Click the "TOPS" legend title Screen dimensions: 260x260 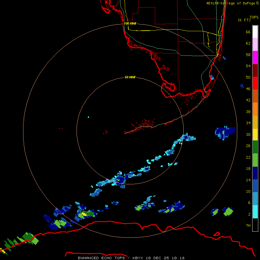pos(254,17)
